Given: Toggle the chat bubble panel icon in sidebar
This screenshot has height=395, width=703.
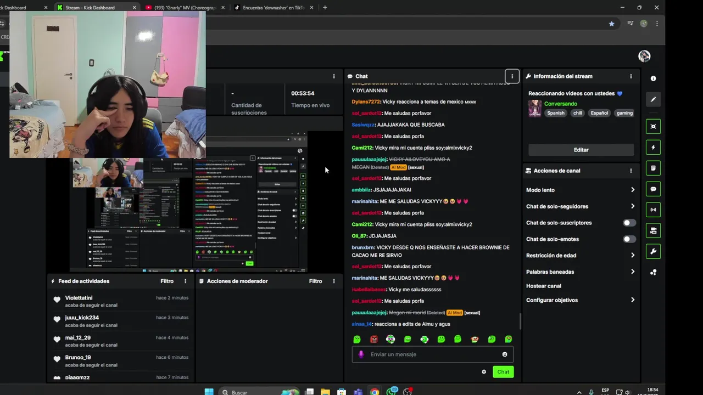Looking at the screenshot, I should pos(653,189).
